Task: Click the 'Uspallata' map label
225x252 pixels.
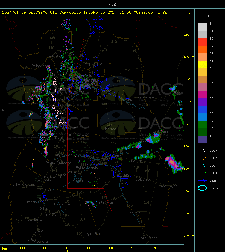Action: coord(53,56)
